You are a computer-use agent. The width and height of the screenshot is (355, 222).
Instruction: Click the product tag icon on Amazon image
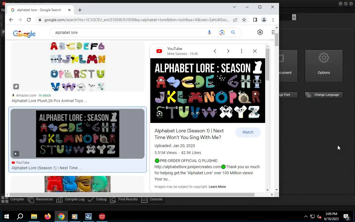point(16,87)
